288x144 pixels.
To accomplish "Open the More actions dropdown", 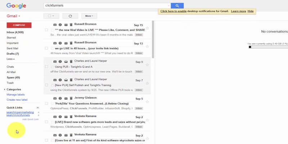I will (89, 16).
